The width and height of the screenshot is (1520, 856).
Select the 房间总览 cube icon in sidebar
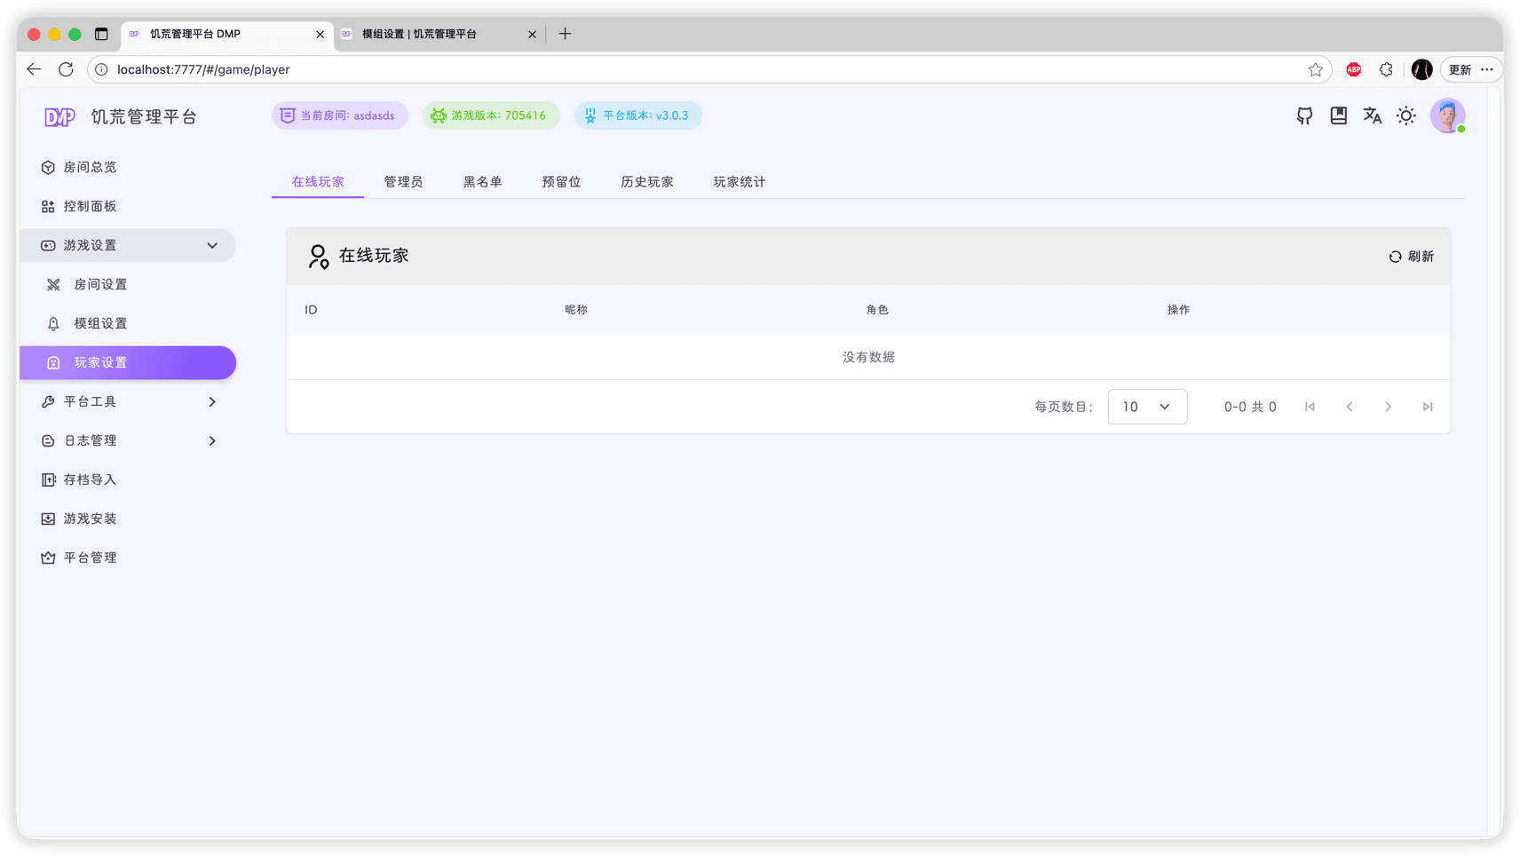[48, 166]
